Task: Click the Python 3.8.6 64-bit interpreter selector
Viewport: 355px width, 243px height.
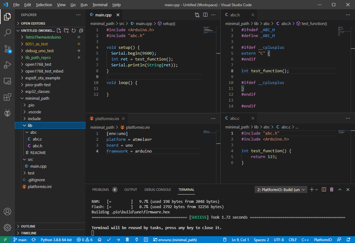Action: 56,240
